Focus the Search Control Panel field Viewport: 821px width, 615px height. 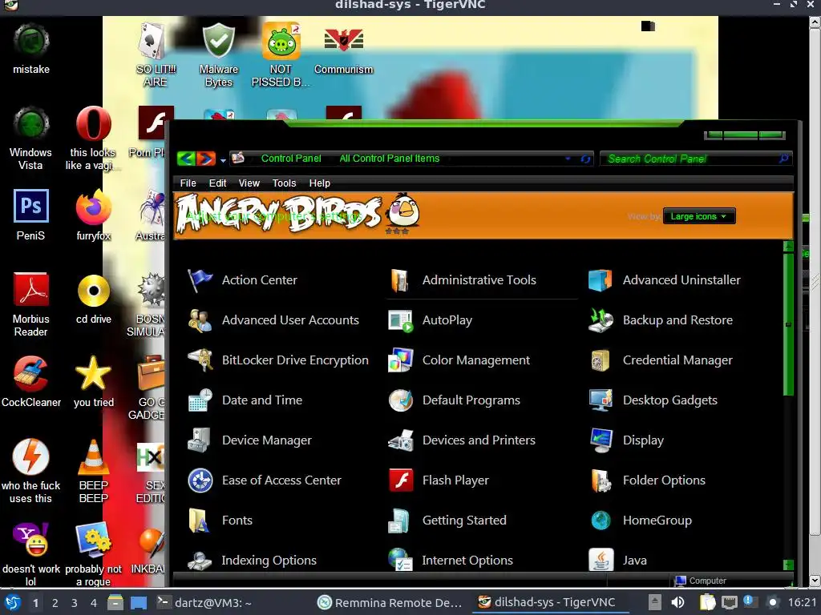(x=695, y=159)
